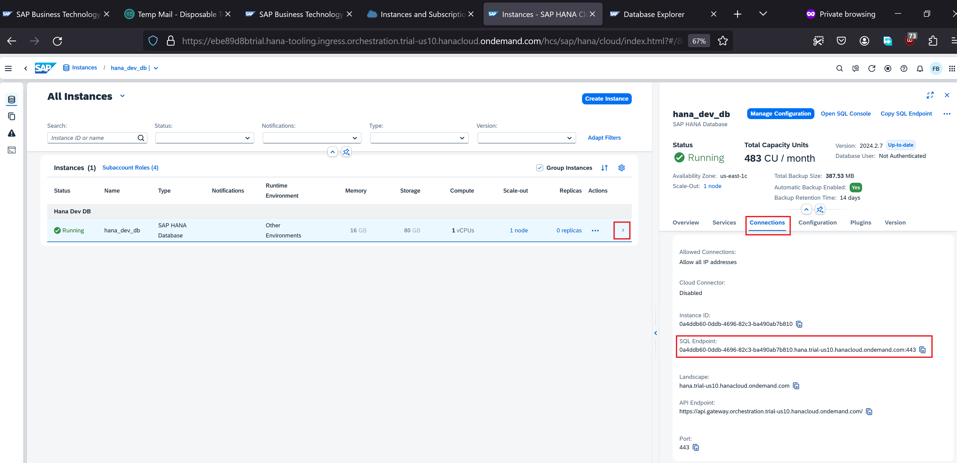Open the notifications bell icon
Image resolution: width=957 pixels, height=463 pixels.
click(920, 68)
